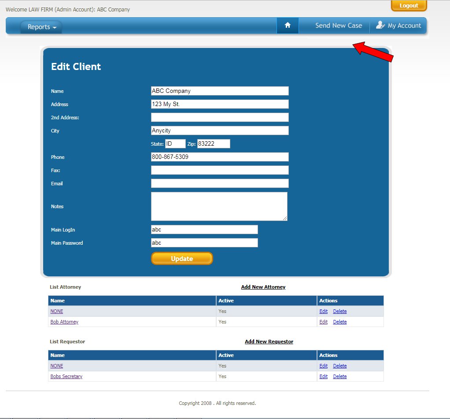The image size is (450, 419).
Task: Click the empty Fax field
Action: (x=220, y=170)
